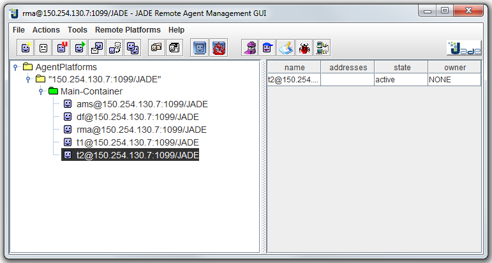The height and width of the screenshot is (263, 492).
Task: Click the owner column header
Action: coord(454,67)
